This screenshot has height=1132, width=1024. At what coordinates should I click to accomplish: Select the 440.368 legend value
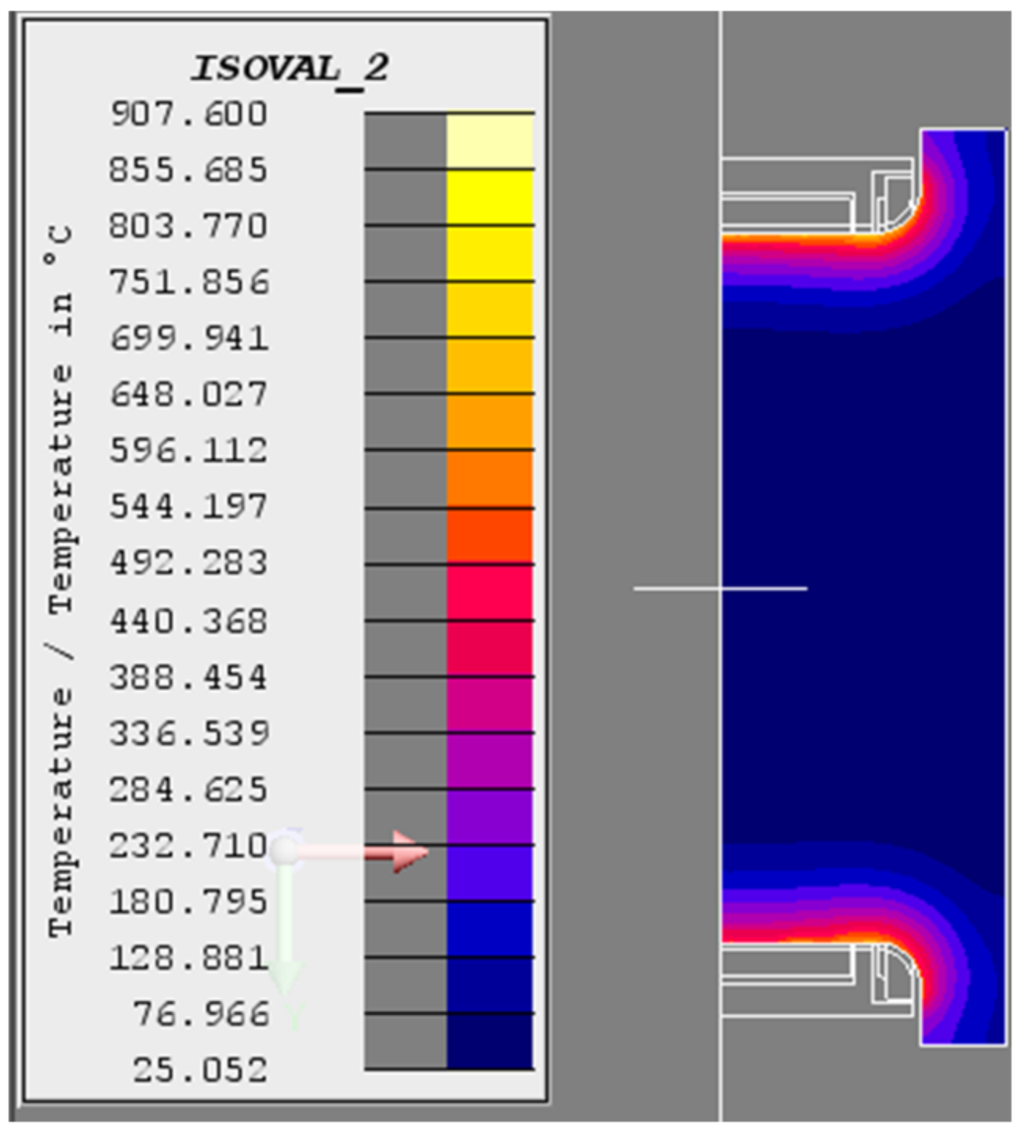(189, 621)
